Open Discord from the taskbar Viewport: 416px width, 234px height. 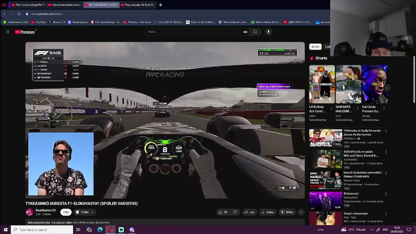pos(132,230)
